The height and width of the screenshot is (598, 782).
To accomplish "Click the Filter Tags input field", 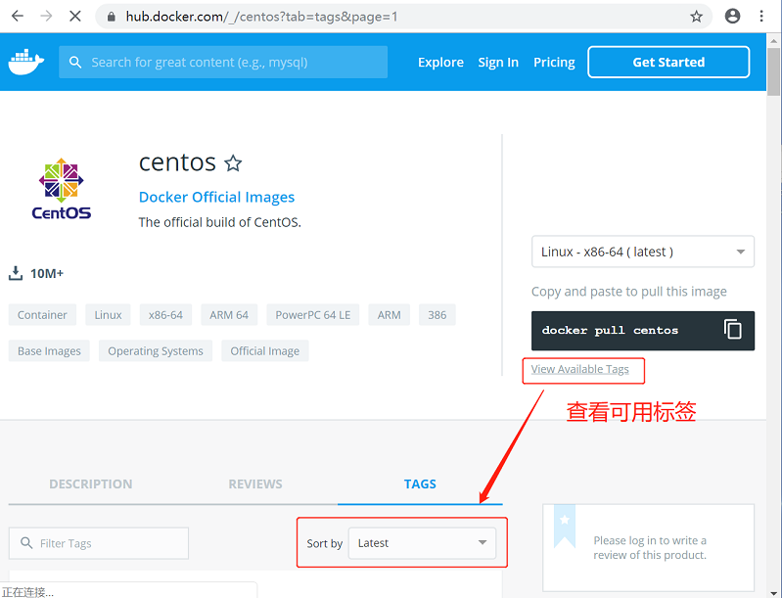I will (x=98, y=543).
